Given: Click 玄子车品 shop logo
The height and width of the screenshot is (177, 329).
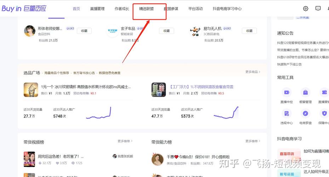Looking at the screenshot, I should point(113,31).
